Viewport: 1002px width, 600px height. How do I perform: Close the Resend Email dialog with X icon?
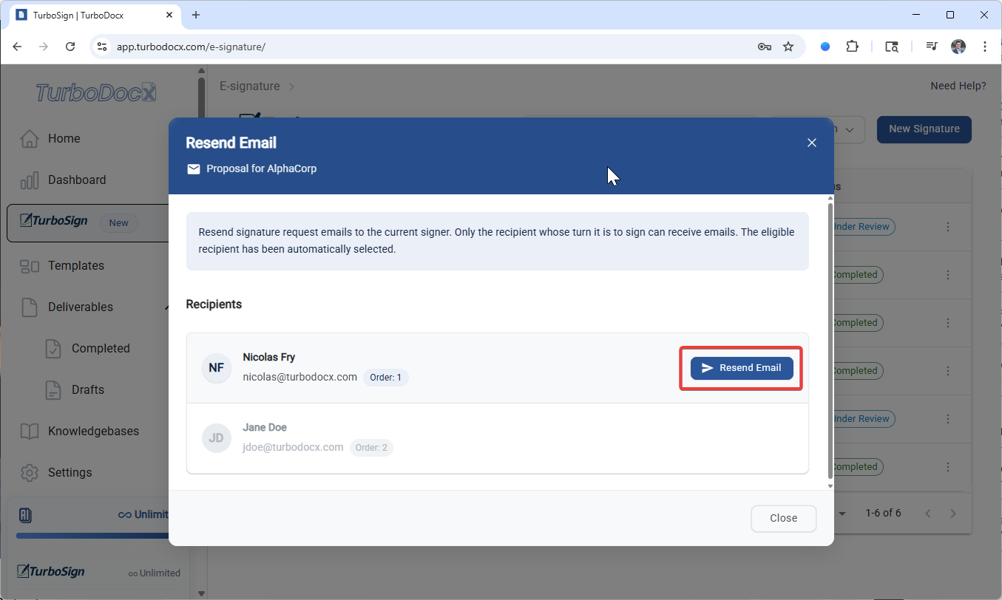click(x=812, y=143)
